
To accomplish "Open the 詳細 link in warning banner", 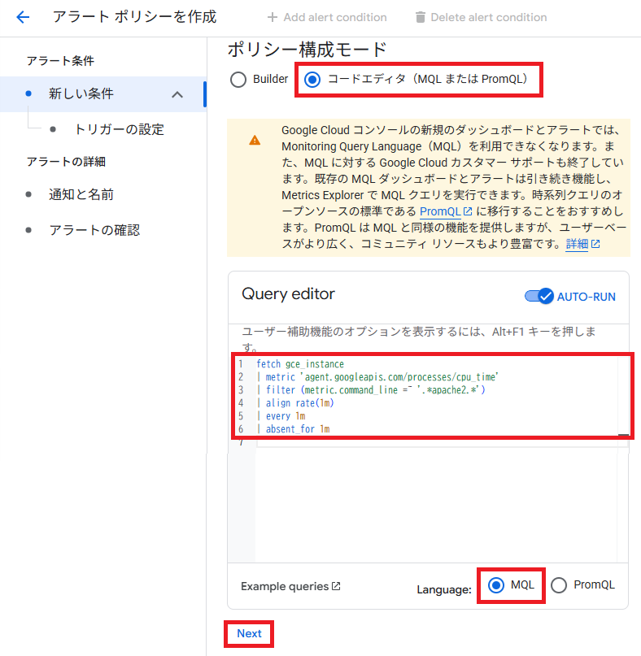I will pos(577,245).
